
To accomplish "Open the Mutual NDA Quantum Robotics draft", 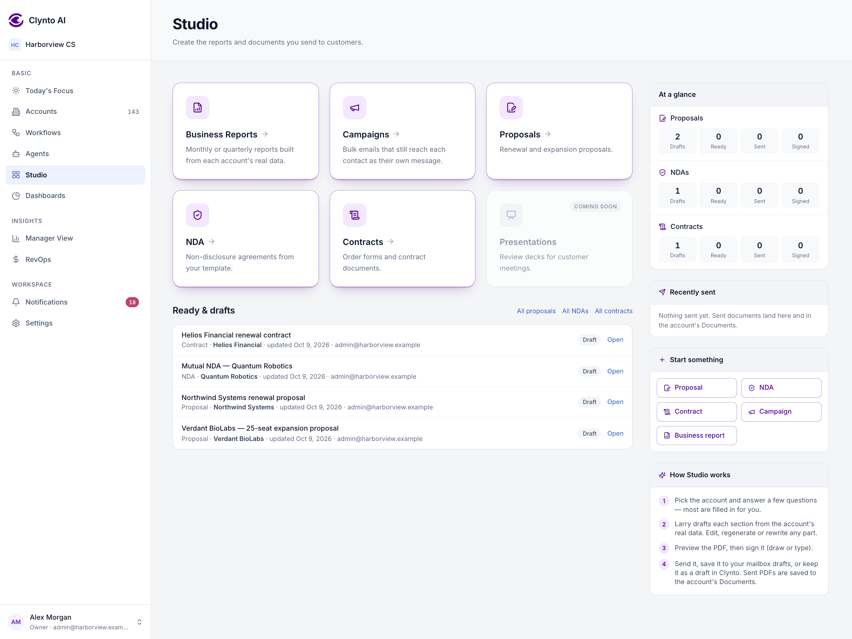I will click(615, 371).
